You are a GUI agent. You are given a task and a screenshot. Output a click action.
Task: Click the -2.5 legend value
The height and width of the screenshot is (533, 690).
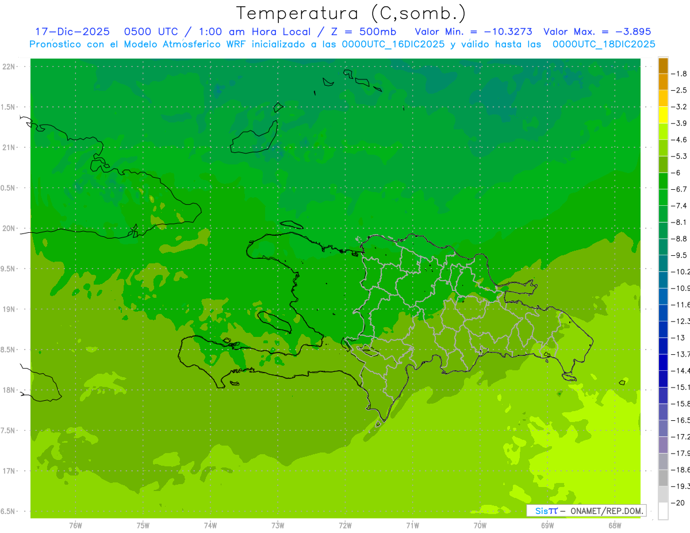[680, 90]
